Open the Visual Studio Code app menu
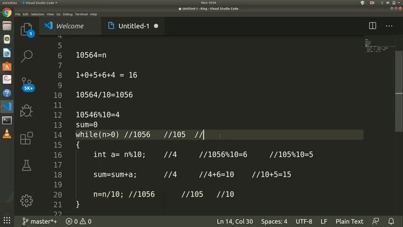 [39, 3]
